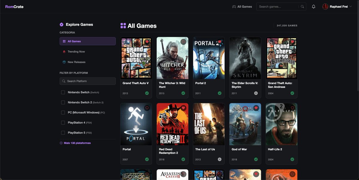Click title The Elder Scrolls V: Skyrim
The height and width of the screenshot is (180, 359).
pos(245,85)
